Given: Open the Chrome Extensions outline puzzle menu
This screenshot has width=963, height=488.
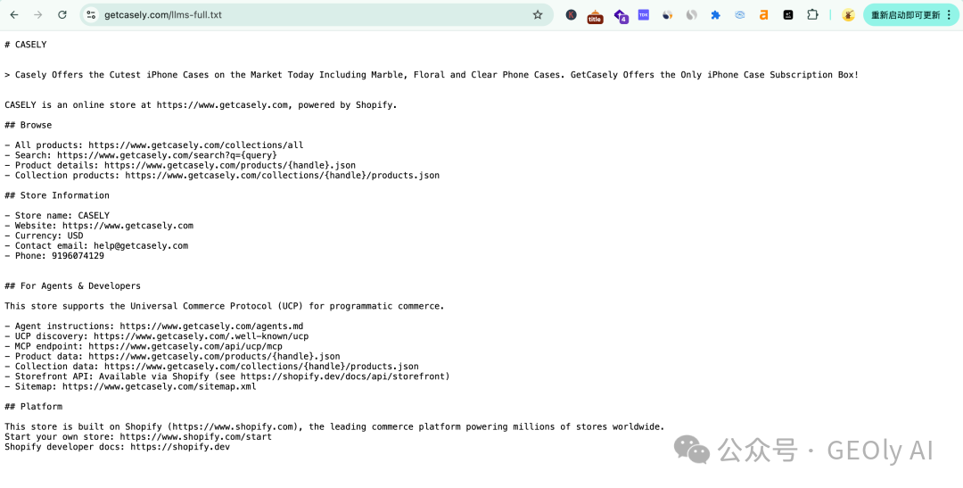Looking at the screenshot, I should [812, 15].
